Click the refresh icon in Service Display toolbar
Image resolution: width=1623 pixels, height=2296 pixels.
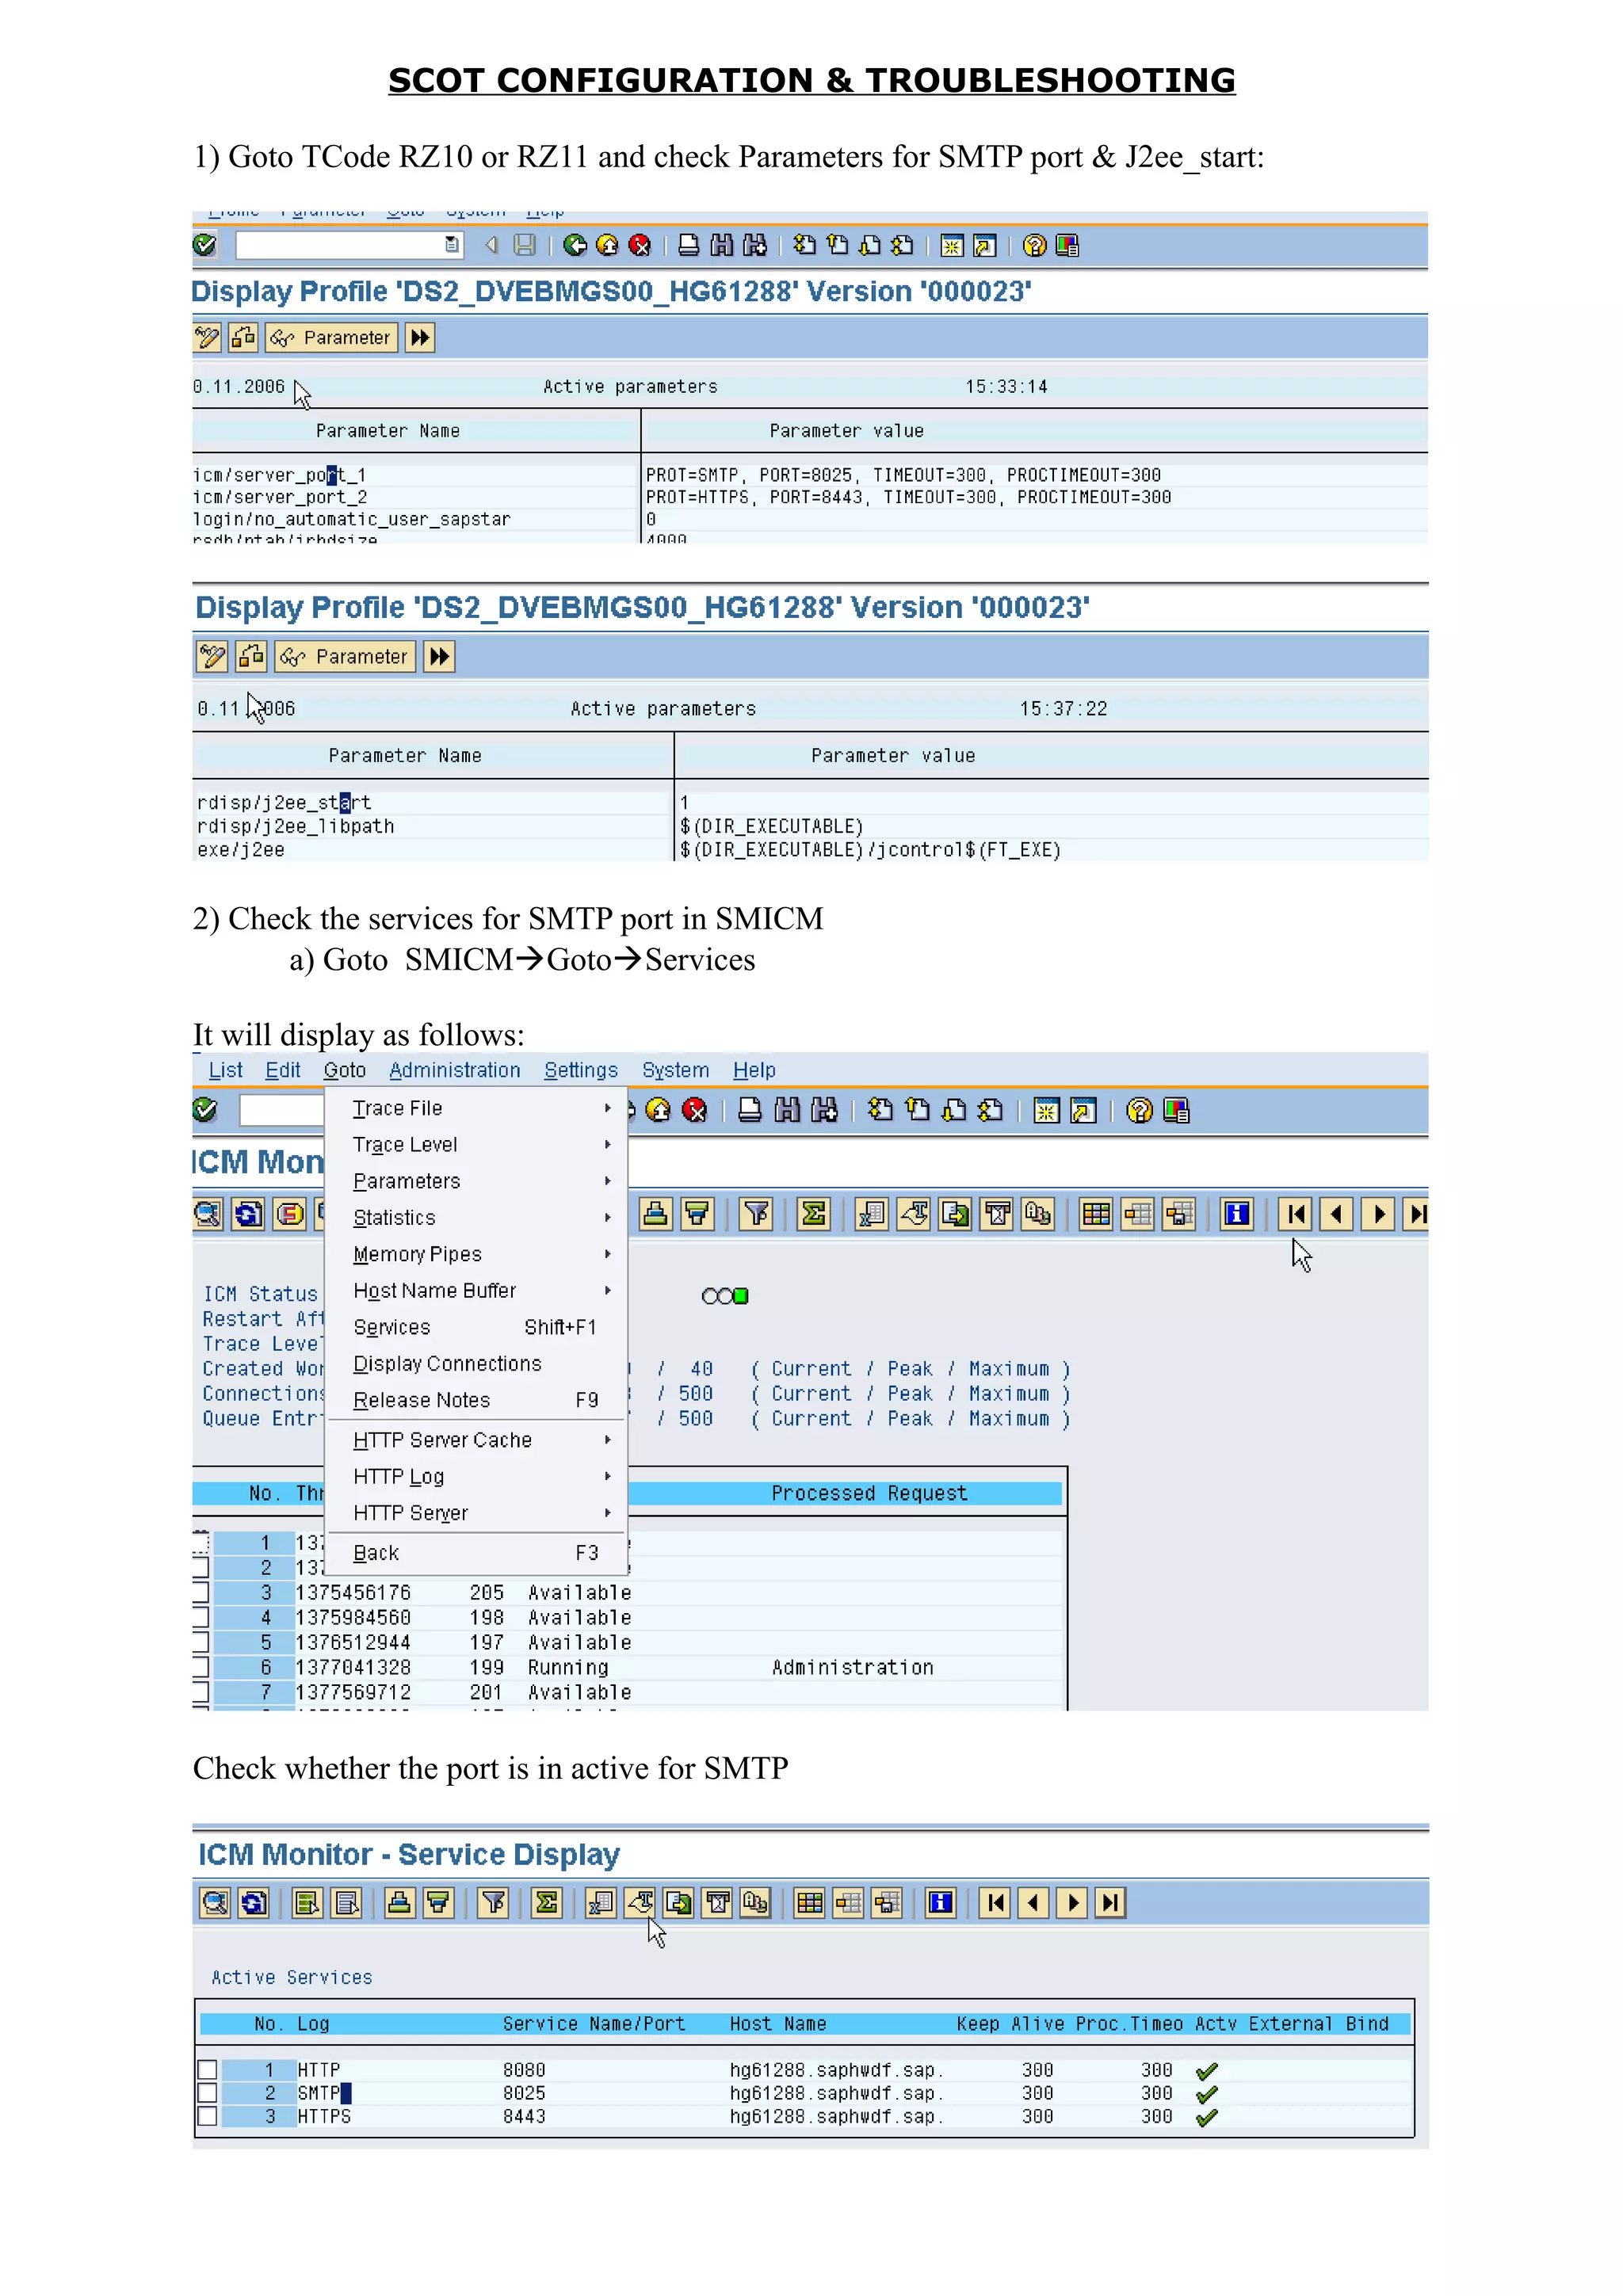tap(254, 1902)
